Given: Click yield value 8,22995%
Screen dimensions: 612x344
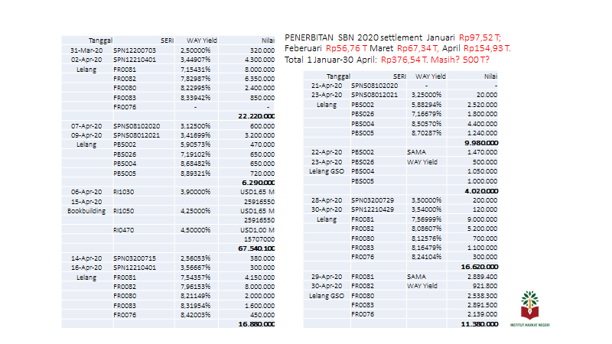Looking at the screenshot, I should click(x=195, y=88).
